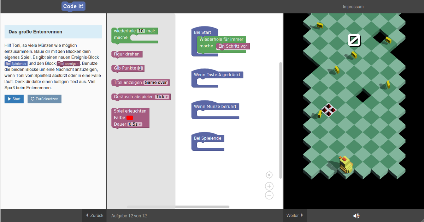This screenshot has width=424, height=222.
Task: Click the white slashed-square icon on the game board
Action: [354, 40]
